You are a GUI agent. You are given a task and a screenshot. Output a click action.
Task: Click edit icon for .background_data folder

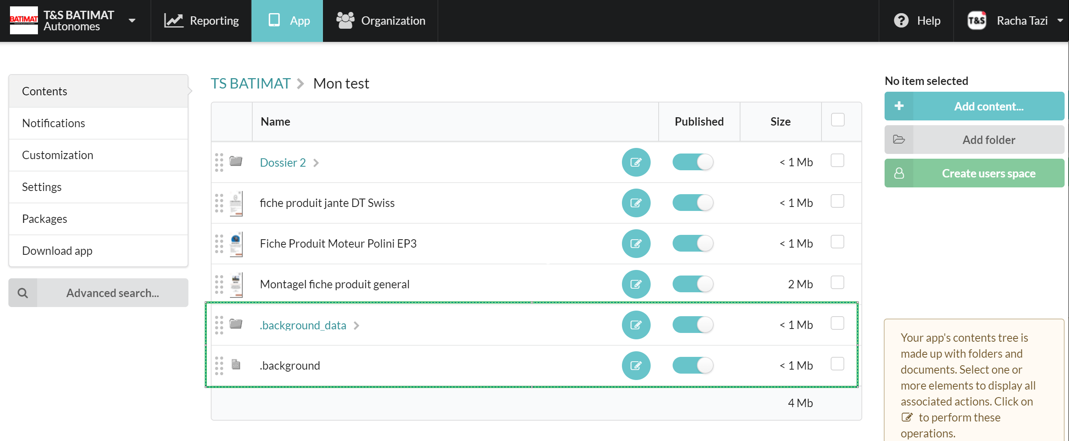(636, 325)
